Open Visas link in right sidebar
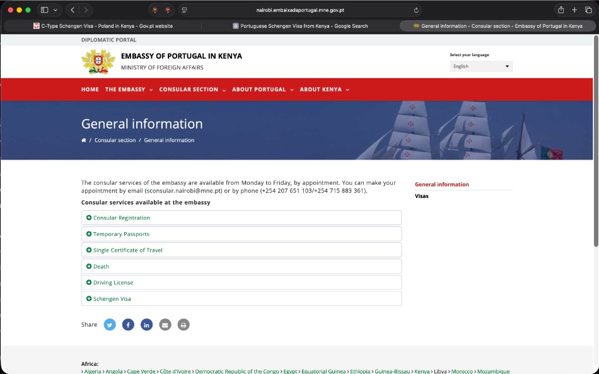The height and width of the screenshot is (374, 599). click(422, 196)
